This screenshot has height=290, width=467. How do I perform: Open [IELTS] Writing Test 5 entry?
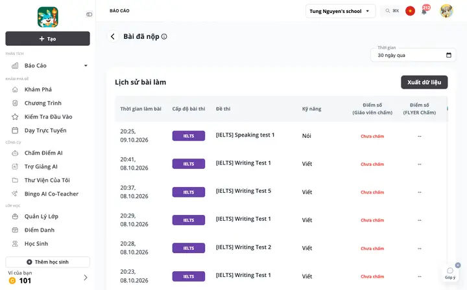point(243,191)
